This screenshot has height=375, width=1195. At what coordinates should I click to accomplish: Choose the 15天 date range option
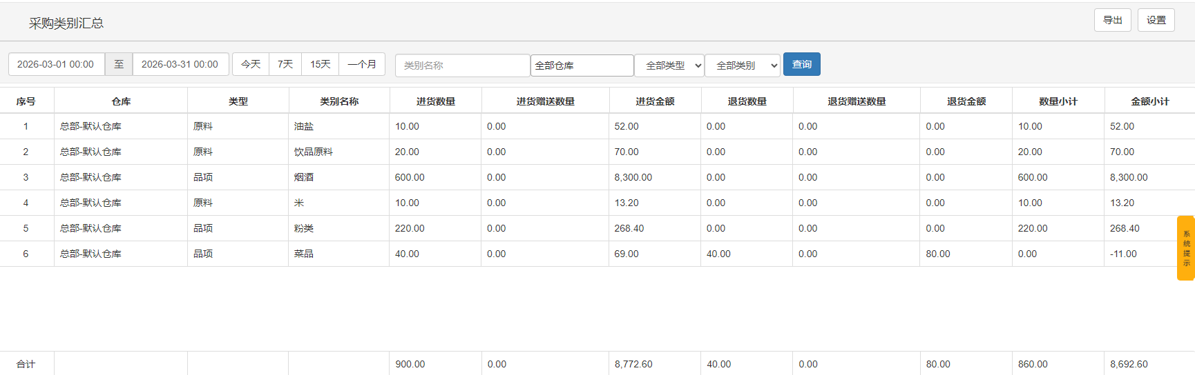(320, 64)
